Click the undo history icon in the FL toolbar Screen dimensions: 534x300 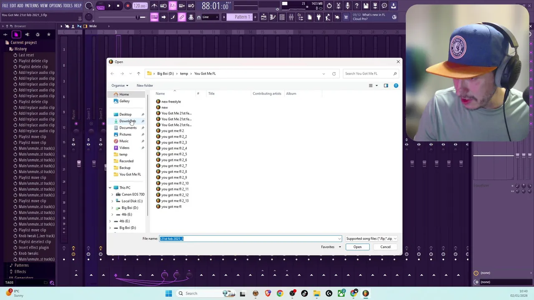click(x=329, y=6)
